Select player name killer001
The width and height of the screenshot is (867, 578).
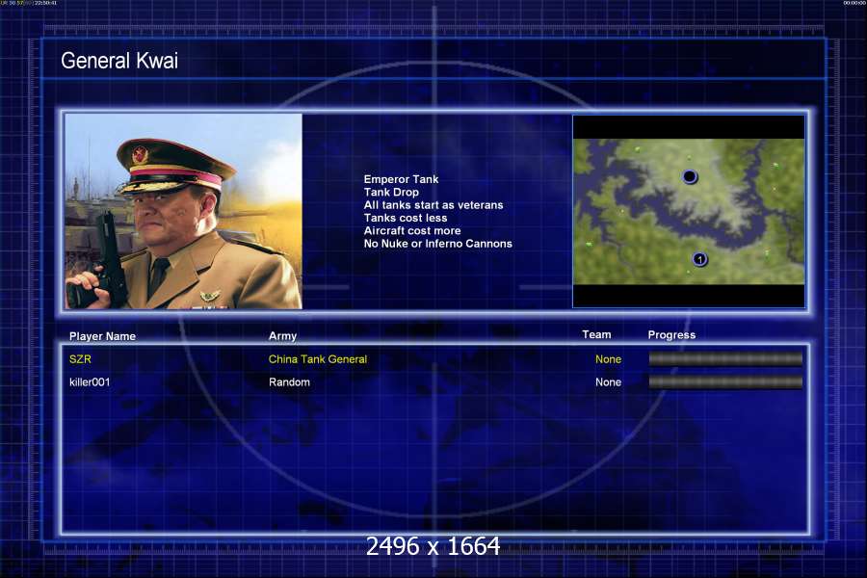[x=90, y=382]
